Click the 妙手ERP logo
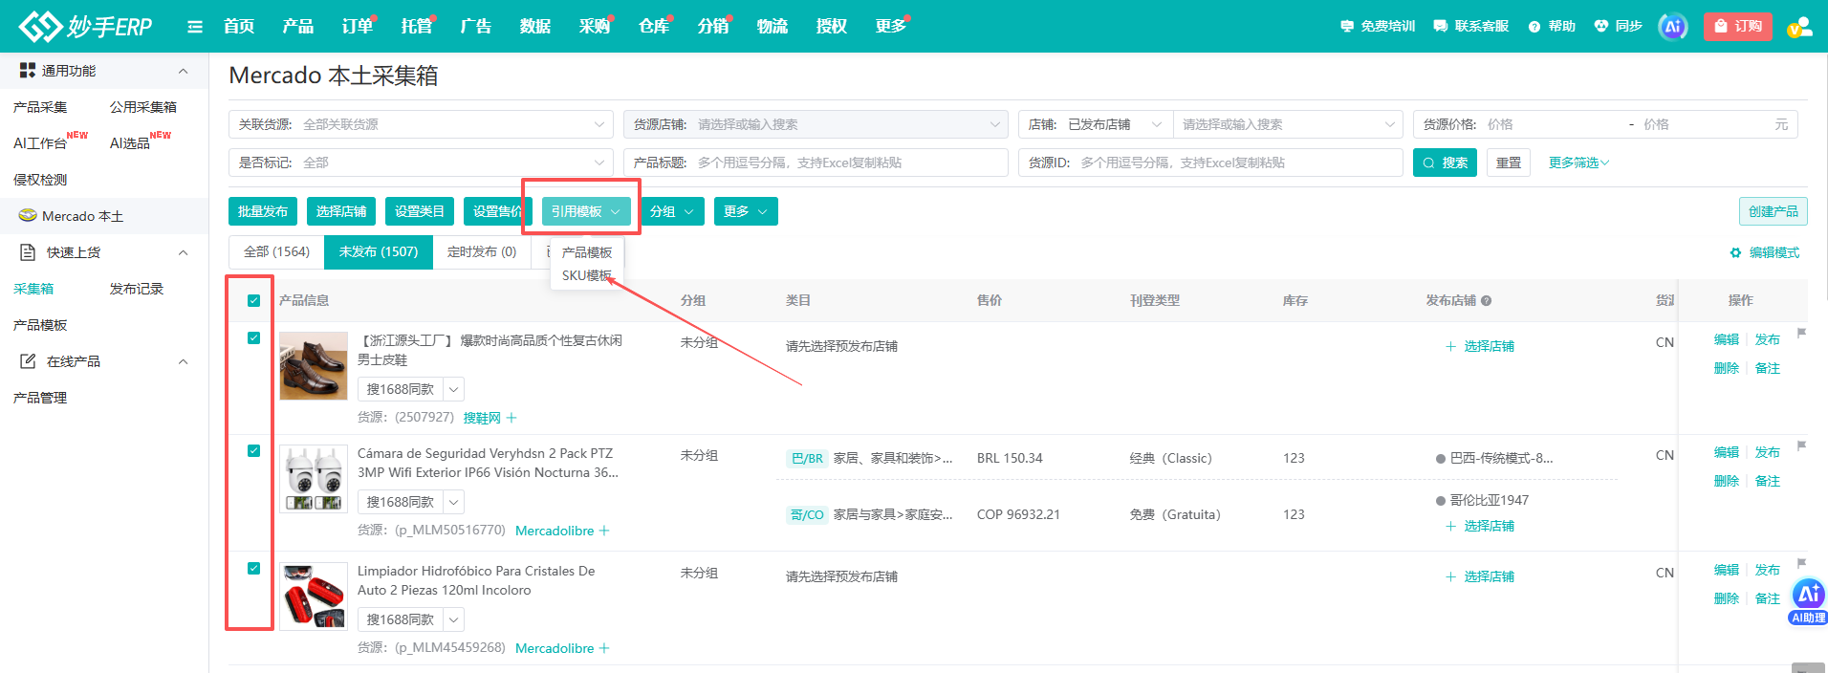This screenshot has width=1828, height=673. [x=86, y=26]
